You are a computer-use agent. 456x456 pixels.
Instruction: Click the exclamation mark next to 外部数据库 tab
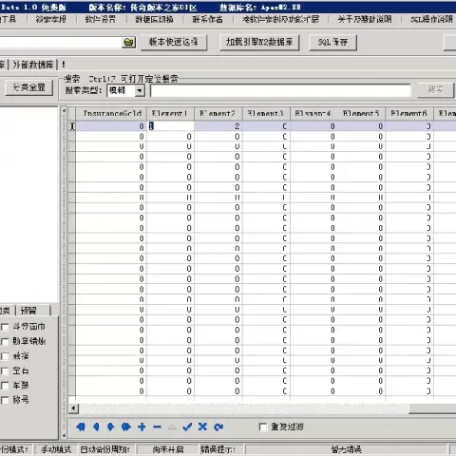64,65
